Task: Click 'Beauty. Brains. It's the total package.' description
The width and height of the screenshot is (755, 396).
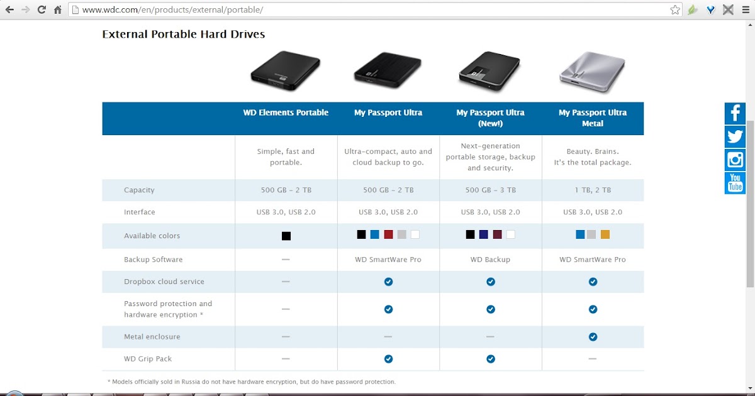Action: click(593, 157)
